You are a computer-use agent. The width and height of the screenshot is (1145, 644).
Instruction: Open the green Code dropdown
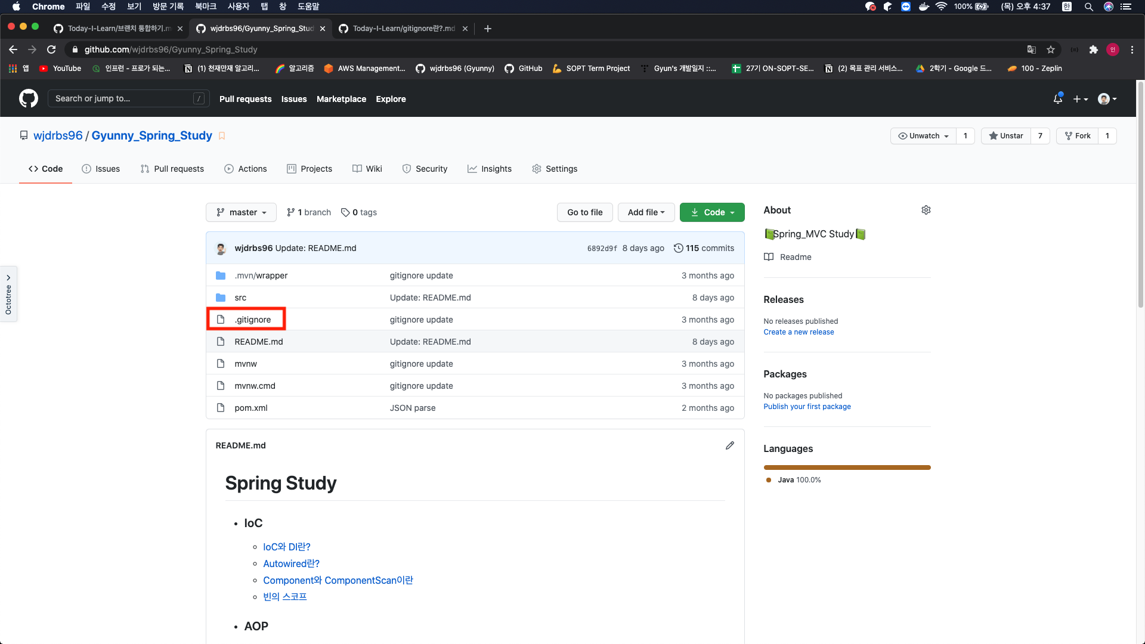[712, 212]
